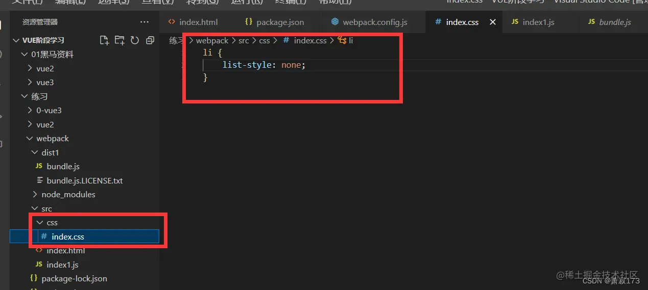
Task: Click the 'li {' selector line in editor
Action: [212, 52]
